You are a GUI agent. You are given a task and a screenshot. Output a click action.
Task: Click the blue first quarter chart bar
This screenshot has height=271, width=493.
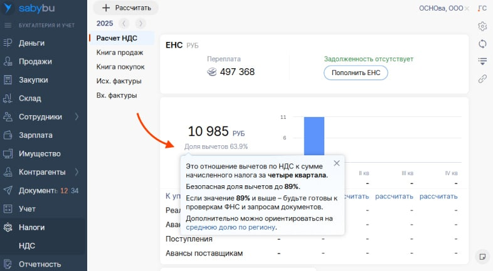314,136
